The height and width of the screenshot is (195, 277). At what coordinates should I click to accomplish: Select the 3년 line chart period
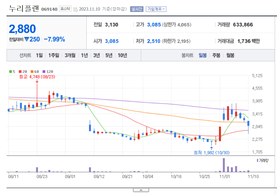pos(97,55)
